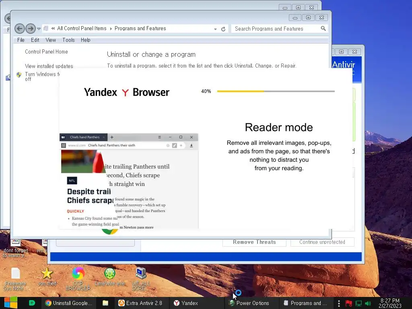Open the recent pages dropdown next to Forward
The width and height of the screenshot is (412, 309).
[x=39, y=29]
